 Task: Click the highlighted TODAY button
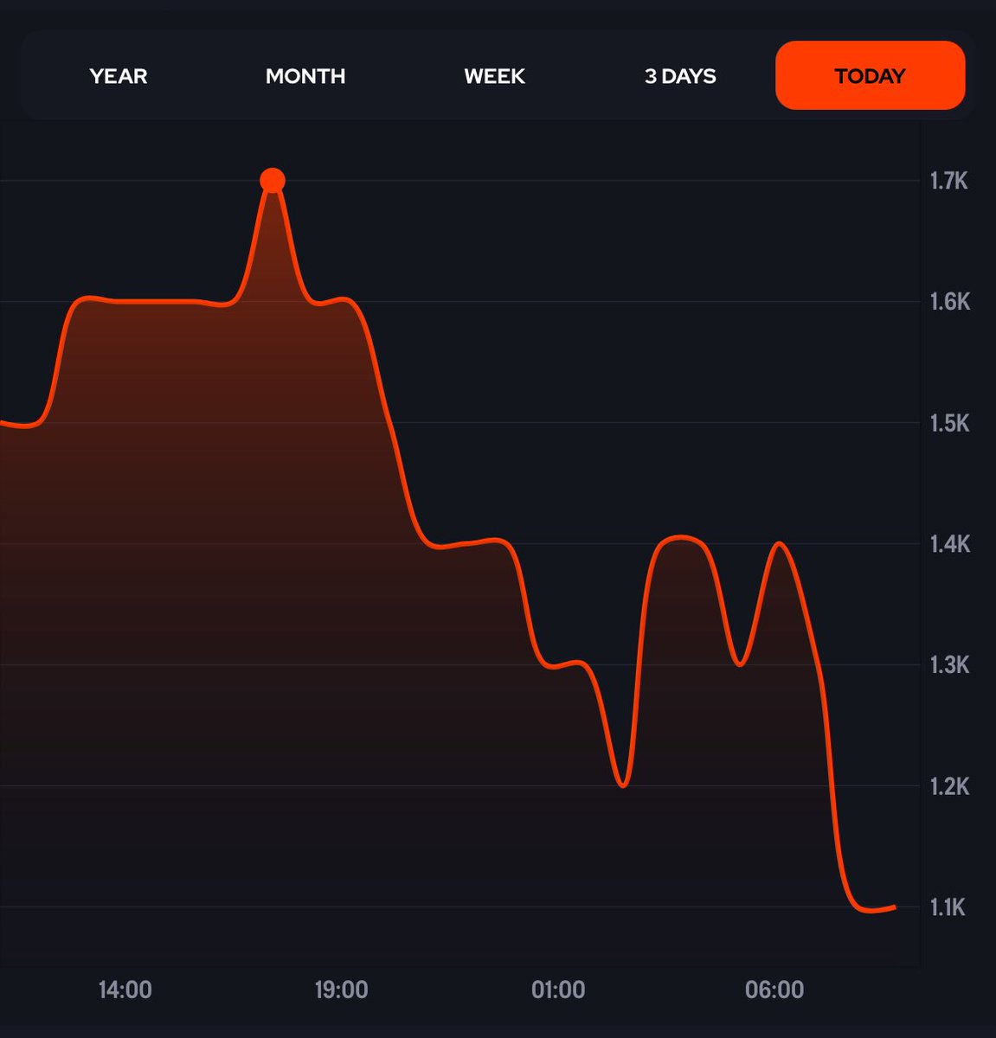pos(870,76)
